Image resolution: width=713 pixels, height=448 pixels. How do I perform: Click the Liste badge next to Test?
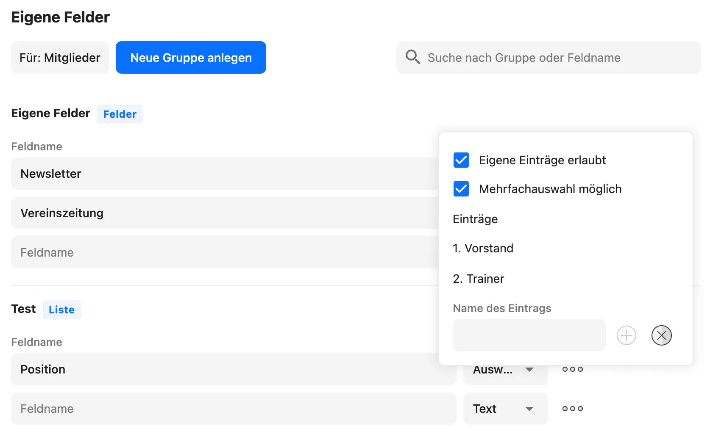[x=61, y=310]
